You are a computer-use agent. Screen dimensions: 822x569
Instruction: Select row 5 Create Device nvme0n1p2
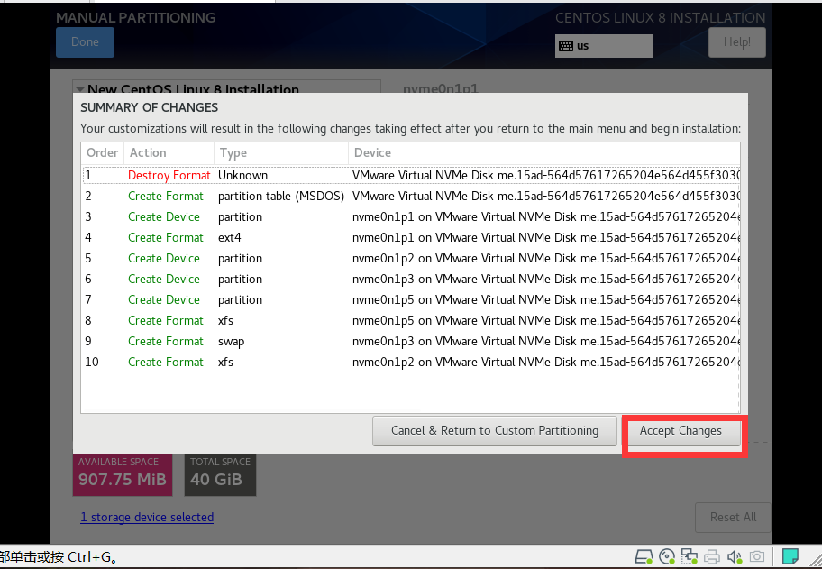point(411,258)
